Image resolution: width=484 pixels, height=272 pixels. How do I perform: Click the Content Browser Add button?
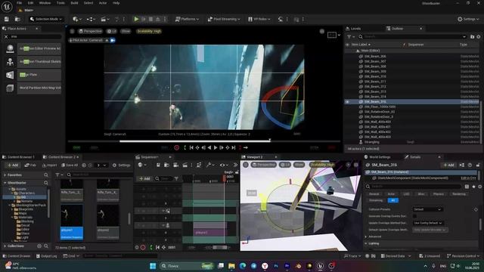[x=13, y=165]
